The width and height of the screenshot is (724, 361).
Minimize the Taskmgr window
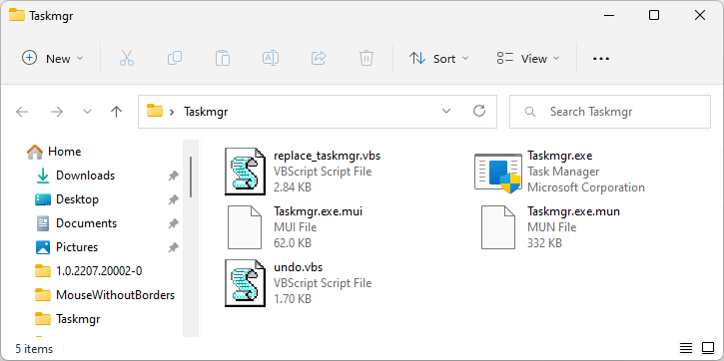coord(608,15)
